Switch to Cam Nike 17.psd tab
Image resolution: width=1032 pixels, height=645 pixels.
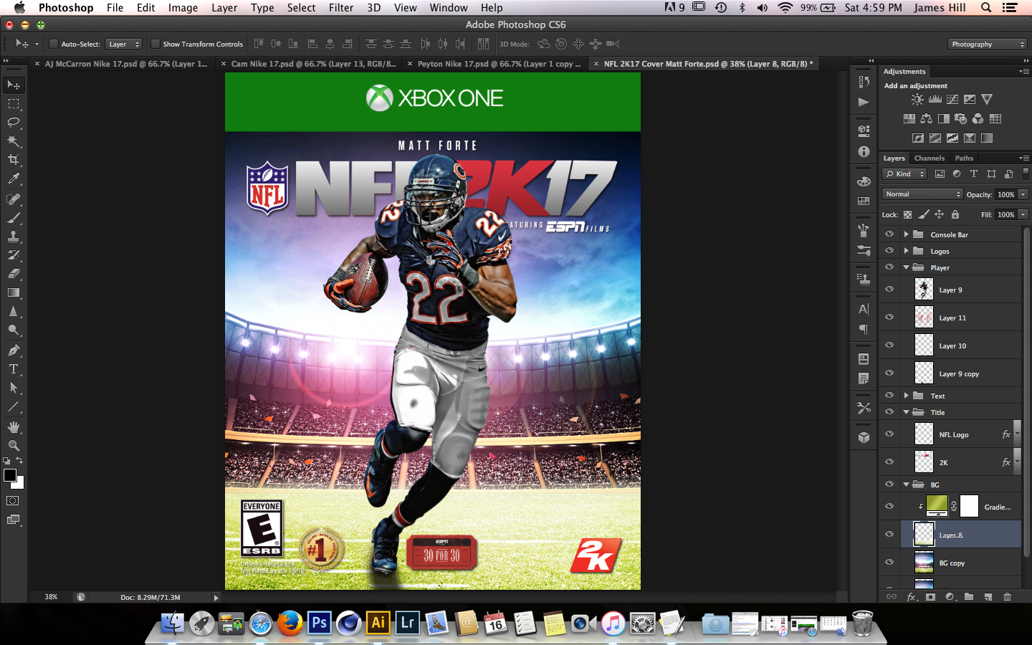[313, 64]
